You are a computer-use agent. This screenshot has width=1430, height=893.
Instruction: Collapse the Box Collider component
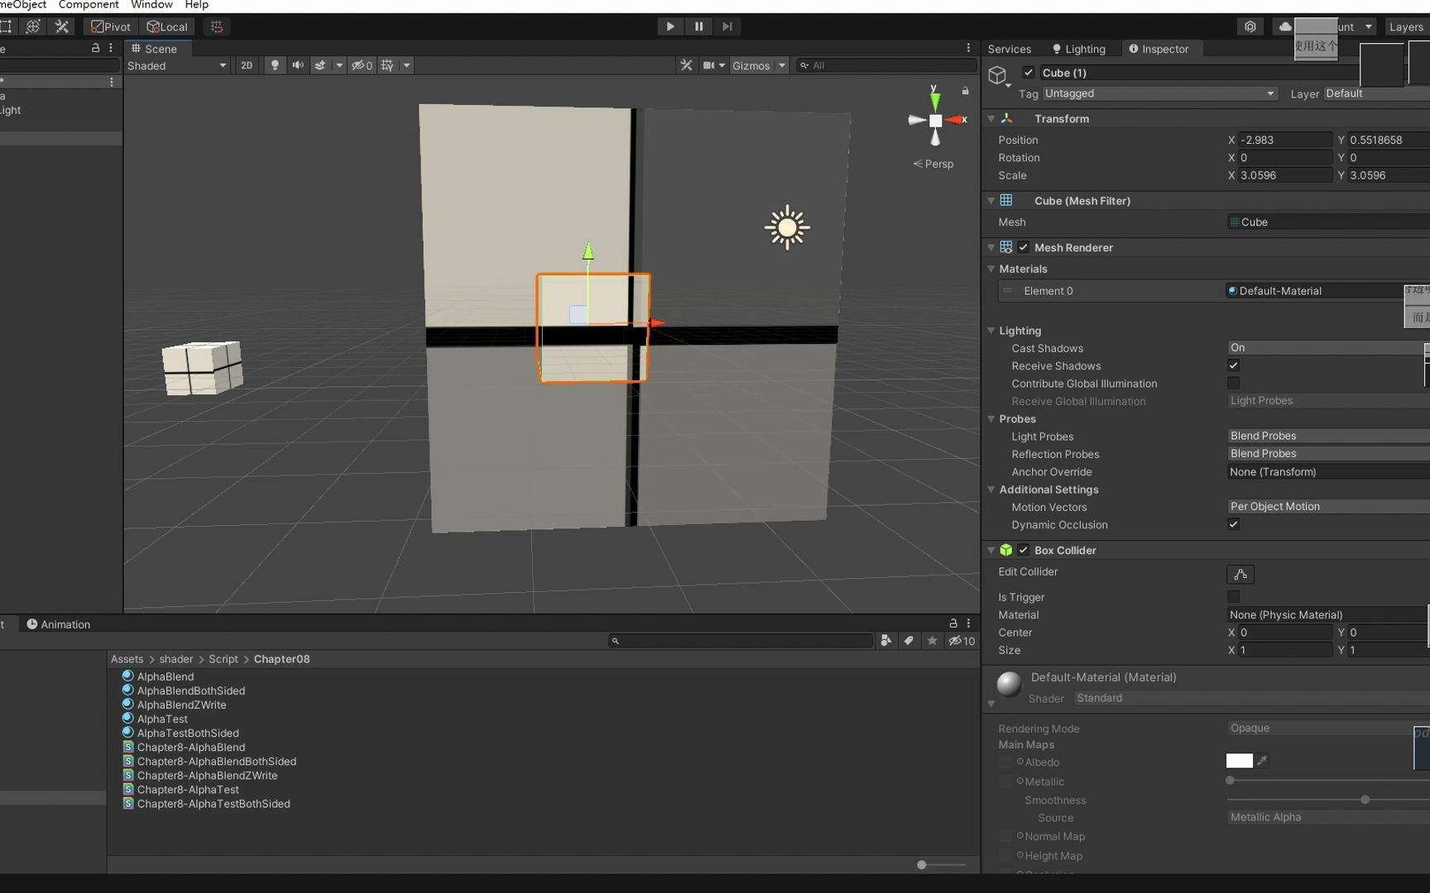pos(991,550)
